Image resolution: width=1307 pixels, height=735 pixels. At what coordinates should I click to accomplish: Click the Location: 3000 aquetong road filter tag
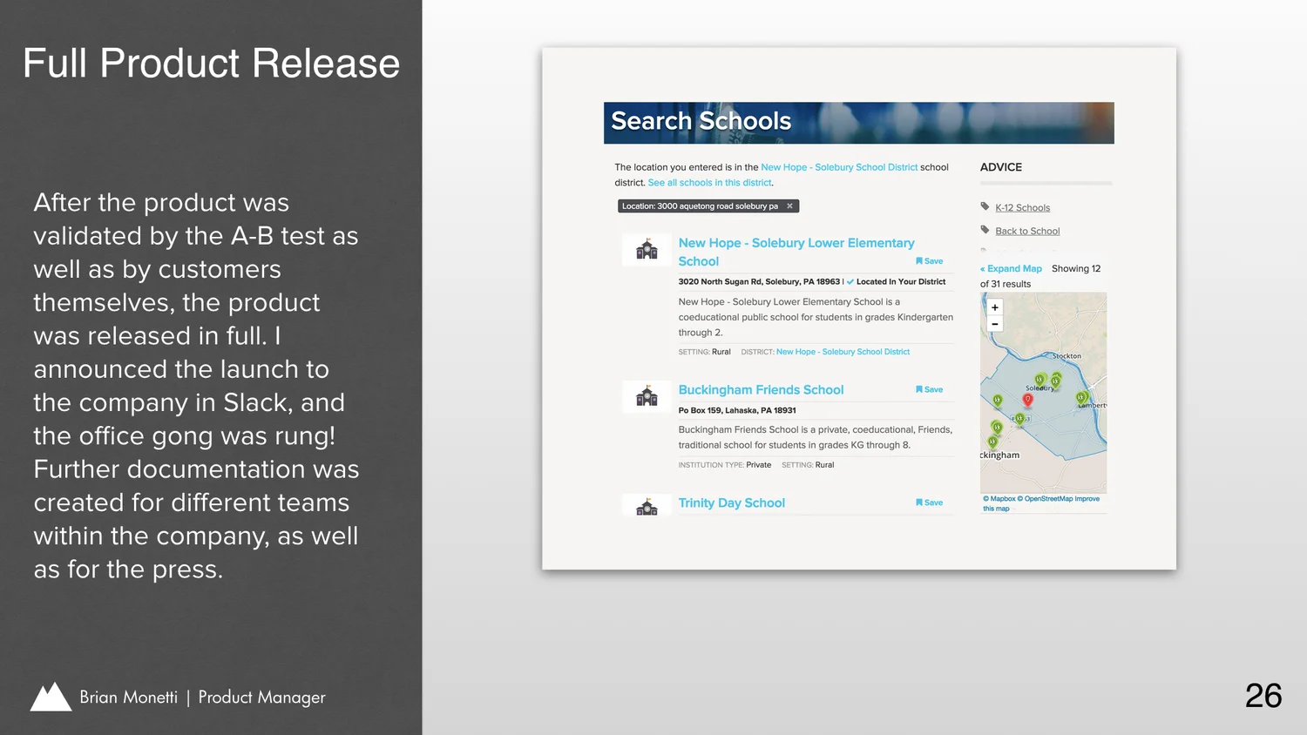(x=708, y=206)
